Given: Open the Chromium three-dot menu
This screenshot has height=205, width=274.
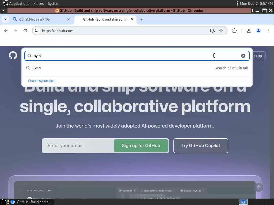Looking at the screenshot, I should pos(268,31).
